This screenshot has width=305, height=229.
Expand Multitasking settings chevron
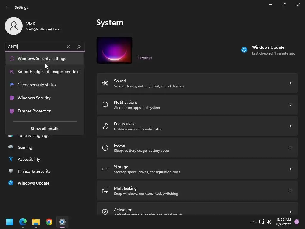(x=290, y=191)
